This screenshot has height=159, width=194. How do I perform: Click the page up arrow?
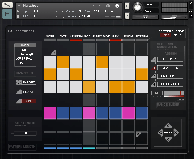[168, 126]
